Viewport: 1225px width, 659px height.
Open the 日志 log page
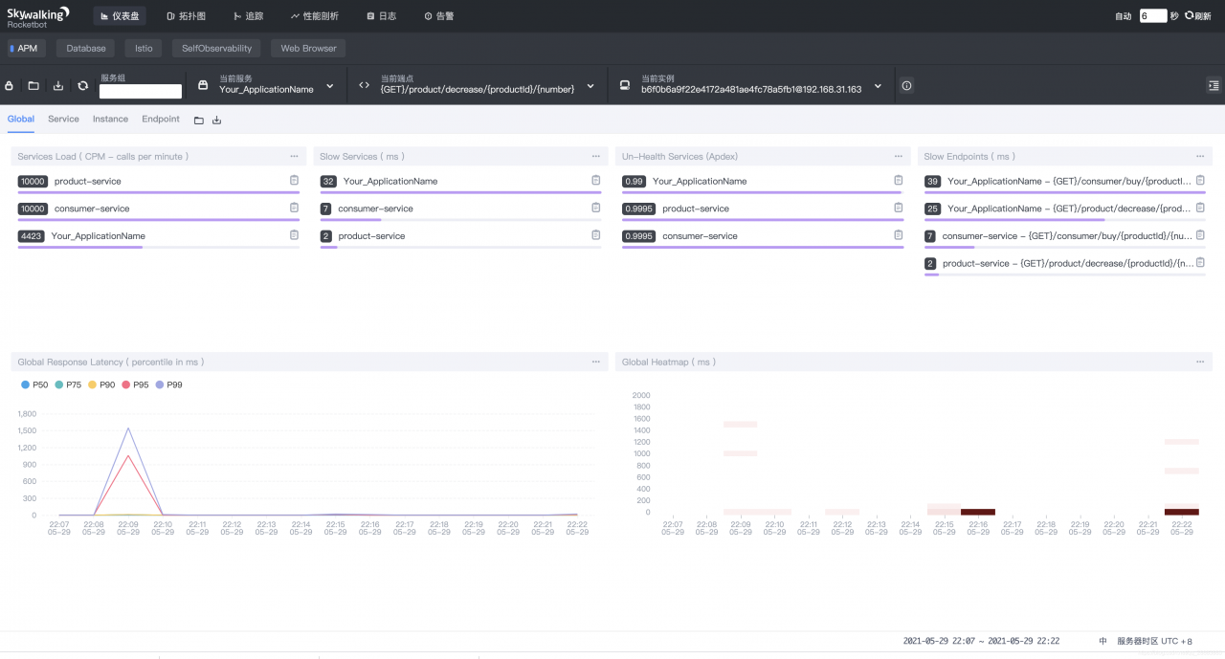pos(382,16)
